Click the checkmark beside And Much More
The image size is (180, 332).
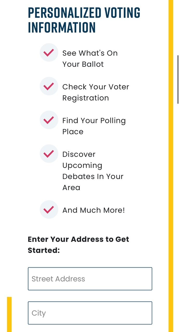[x=49, y=210]
